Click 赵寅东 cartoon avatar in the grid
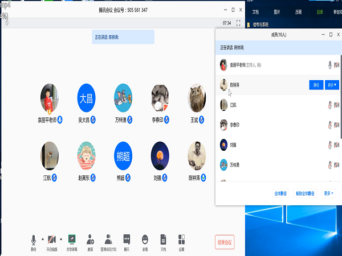 coord(86,156)
